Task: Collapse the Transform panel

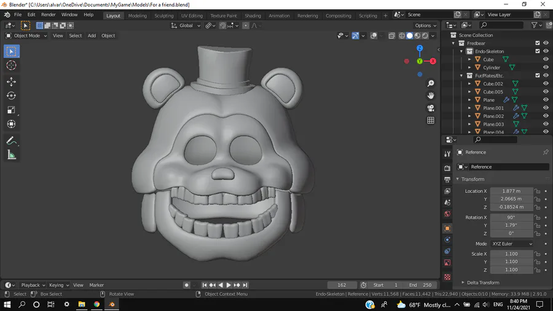Action: (457, 179)
